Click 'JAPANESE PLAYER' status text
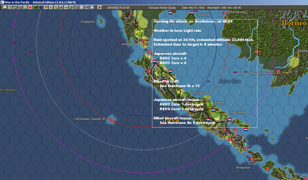 pos(119,8)
